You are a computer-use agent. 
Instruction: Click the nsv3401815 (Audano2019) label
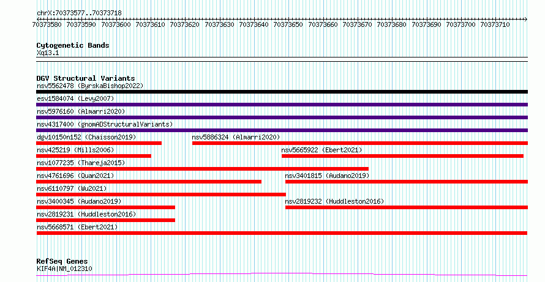tap(327, 176)
